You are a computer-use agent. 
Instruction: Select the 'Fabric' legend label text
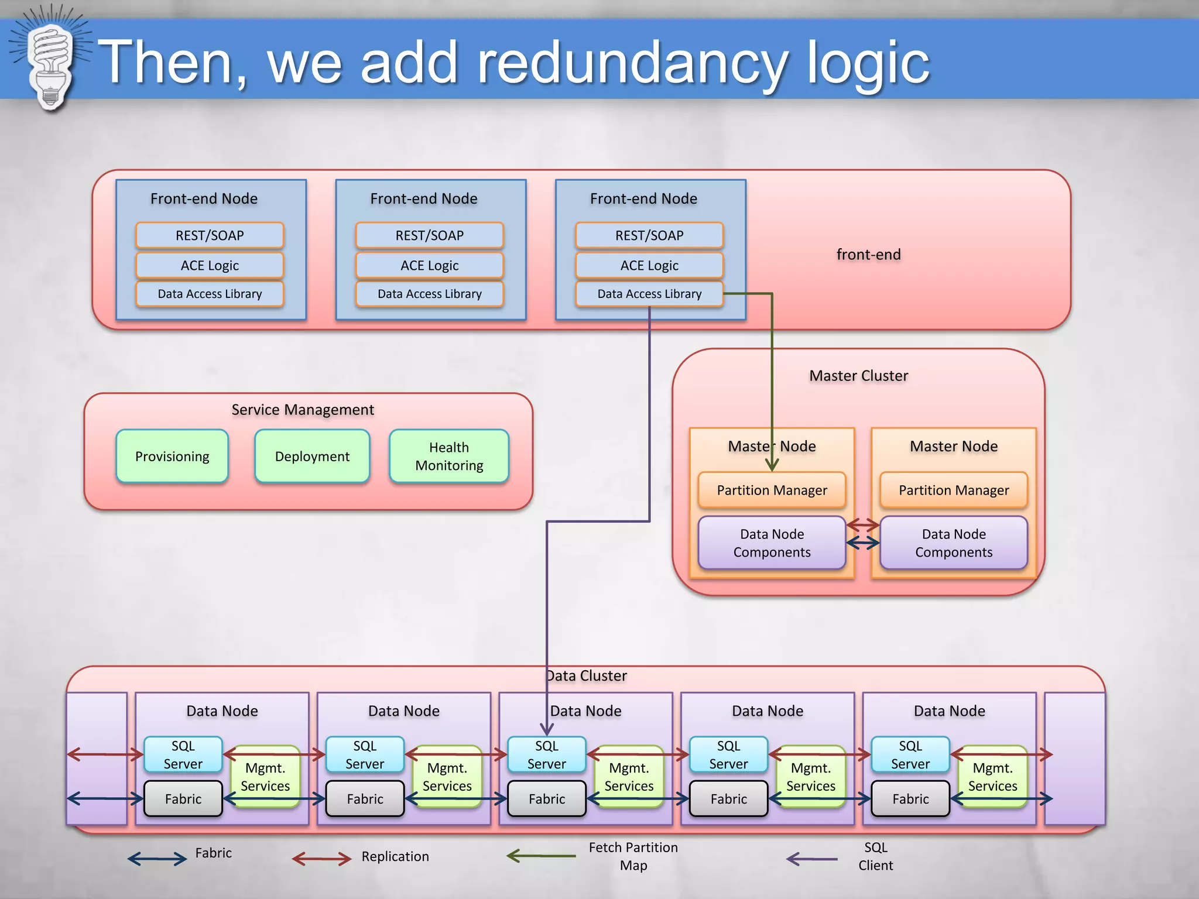click(214, 853)
